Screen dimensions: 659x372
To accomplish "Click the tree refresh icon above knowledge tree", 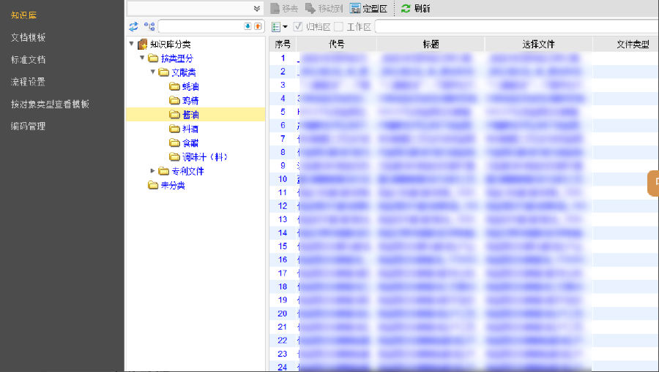I will [134, 27].
